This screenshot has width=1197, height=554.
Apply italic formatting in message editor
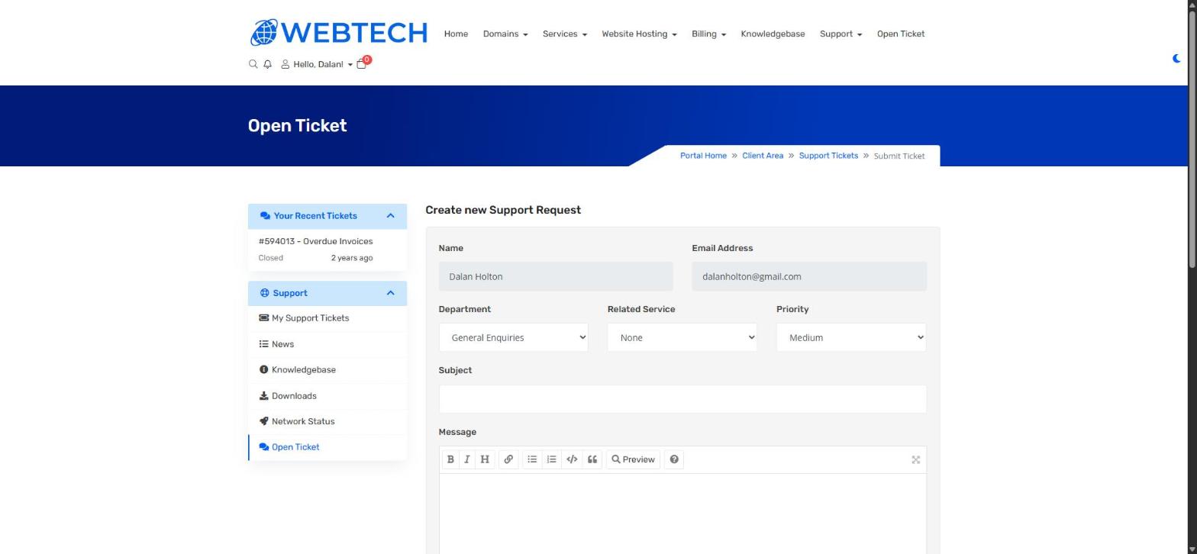pos(466,459)
